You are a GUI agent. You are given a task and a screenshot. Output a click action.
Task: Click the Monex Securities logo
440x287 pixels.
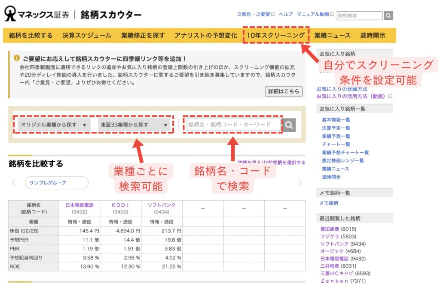point(37,14)
